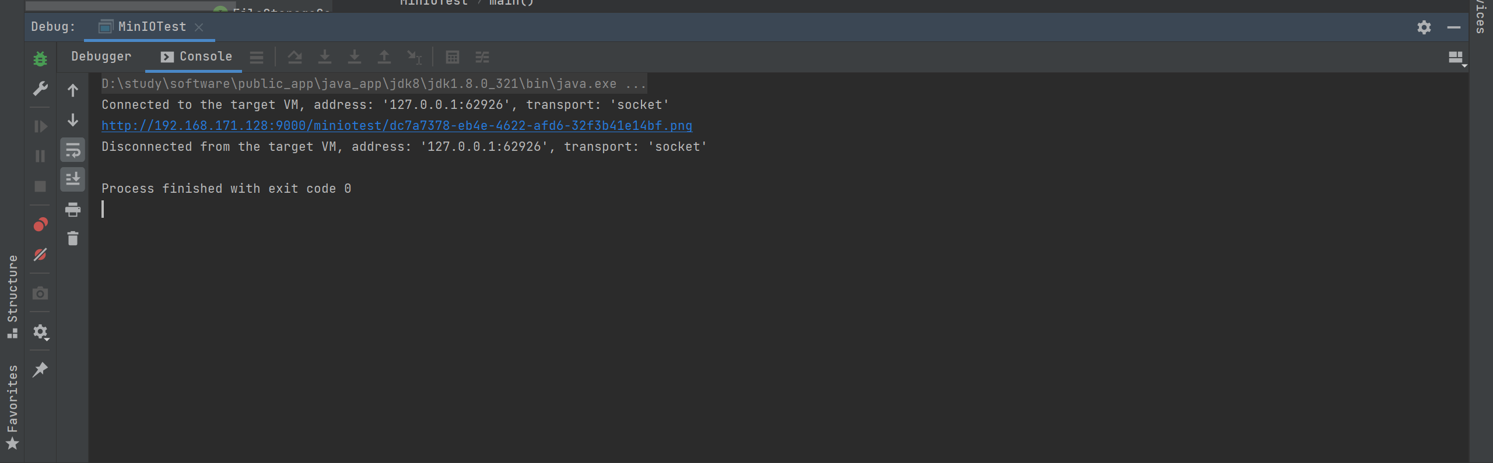Select the Console tab

pyautogui.click(x=197, y=56)
